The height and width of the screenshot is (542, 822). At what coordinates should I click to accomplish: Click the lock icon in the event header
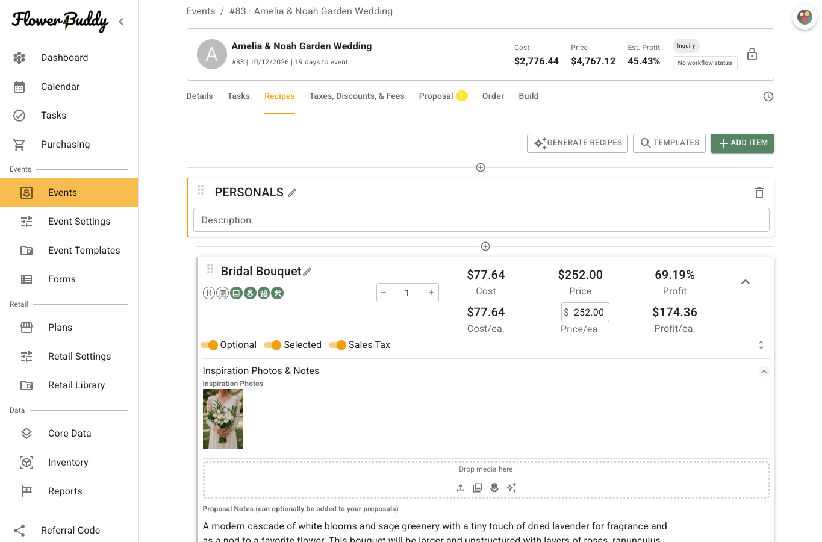(x=752, y=54)
